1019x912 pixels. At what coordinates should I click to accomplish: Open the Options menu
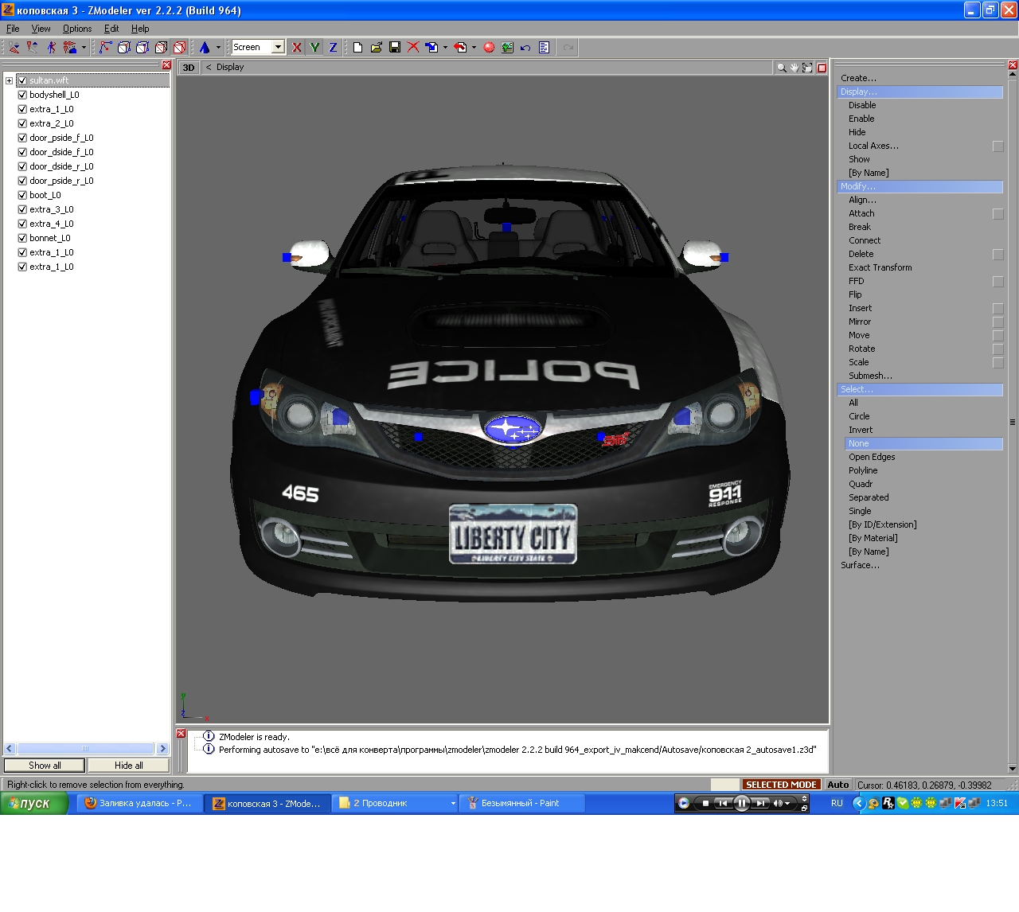point(77,29)
